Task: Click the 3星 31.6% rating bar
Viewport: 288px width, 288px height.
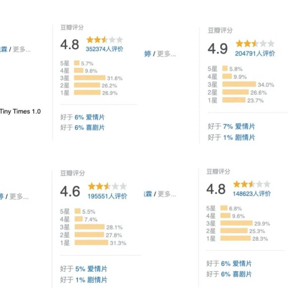Action: click(x=90, y=78)
